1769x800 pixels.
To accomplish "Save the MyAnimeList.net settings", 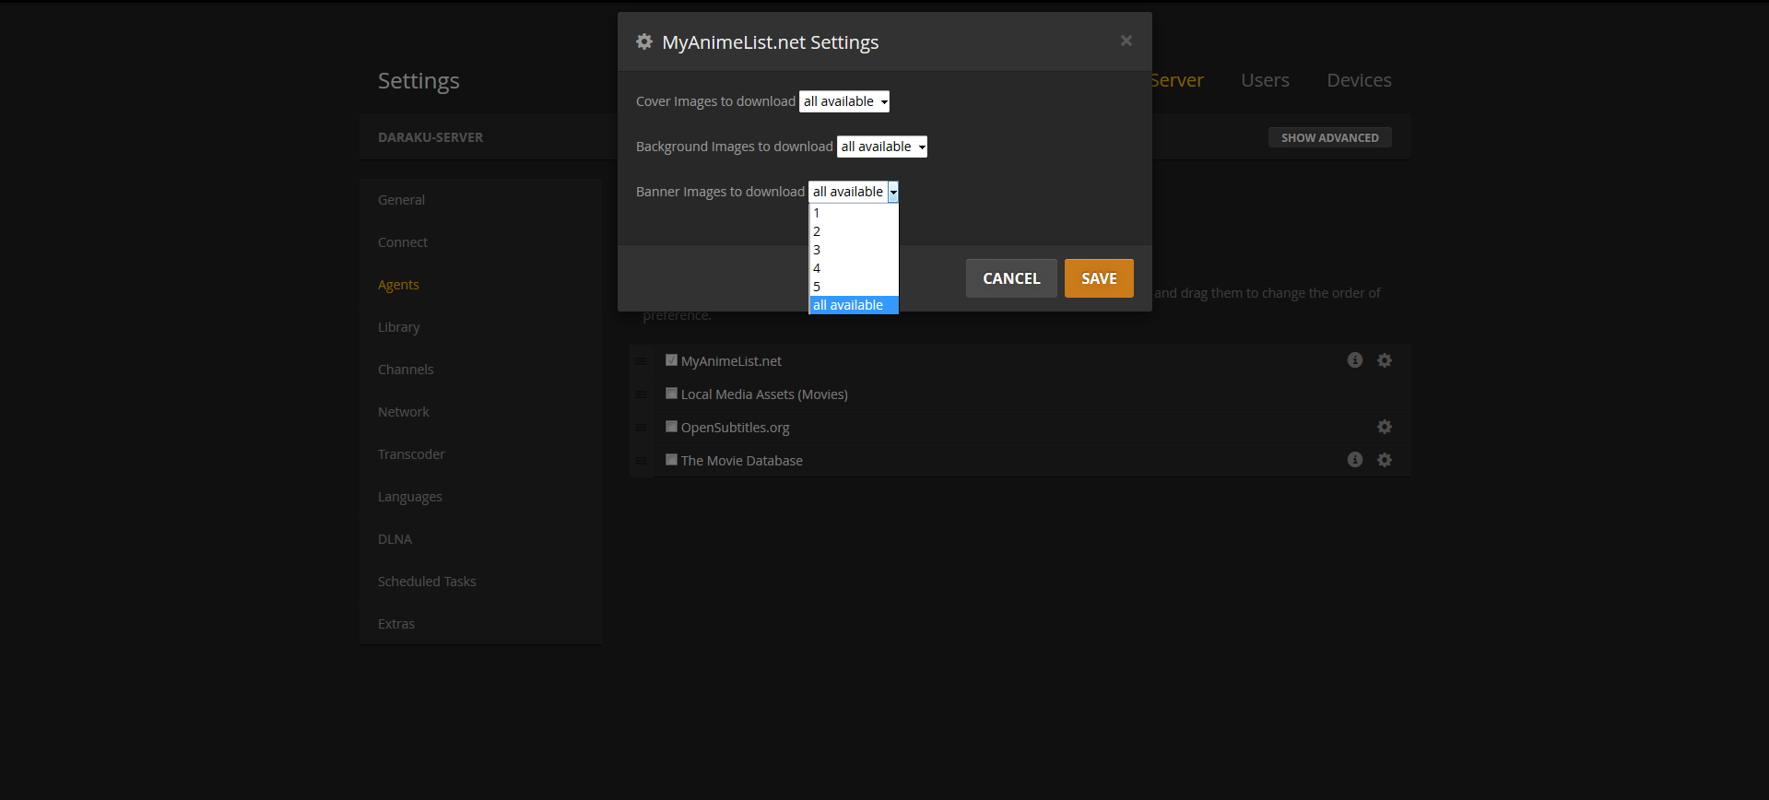I will point(1099,278).
